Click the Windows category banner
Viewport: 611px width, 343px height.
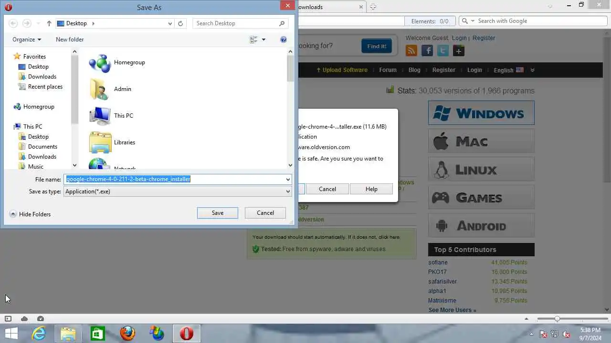coord(481,113)
